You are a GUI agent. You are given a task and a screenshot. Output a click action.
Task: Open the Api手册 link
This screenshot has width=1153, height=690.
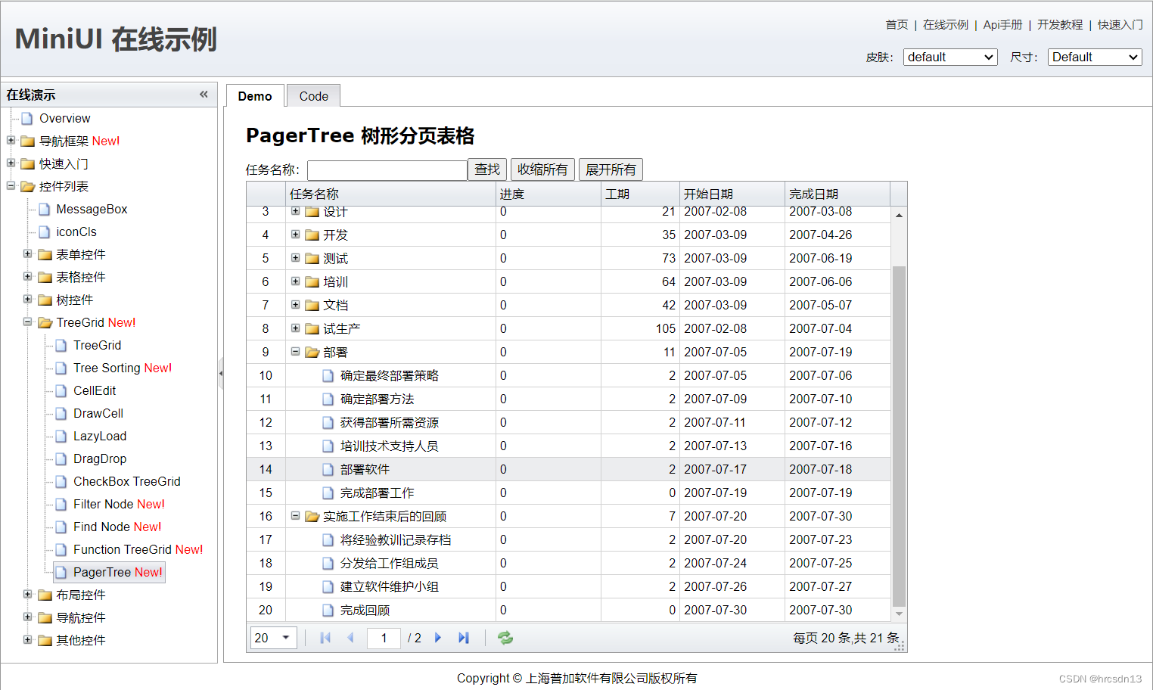click(1002, 24)
